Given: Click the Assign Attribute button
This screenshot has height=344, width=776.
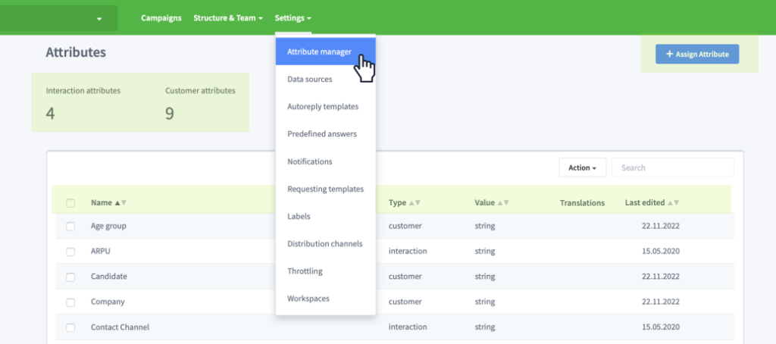Looking at the screenshot, I should (x=697, y=54).
